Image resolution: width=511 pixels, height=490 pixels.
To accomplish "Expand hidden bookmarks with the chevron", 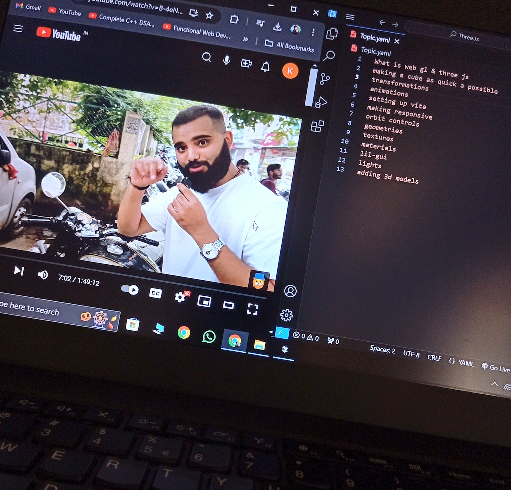I will pos(245,39).
